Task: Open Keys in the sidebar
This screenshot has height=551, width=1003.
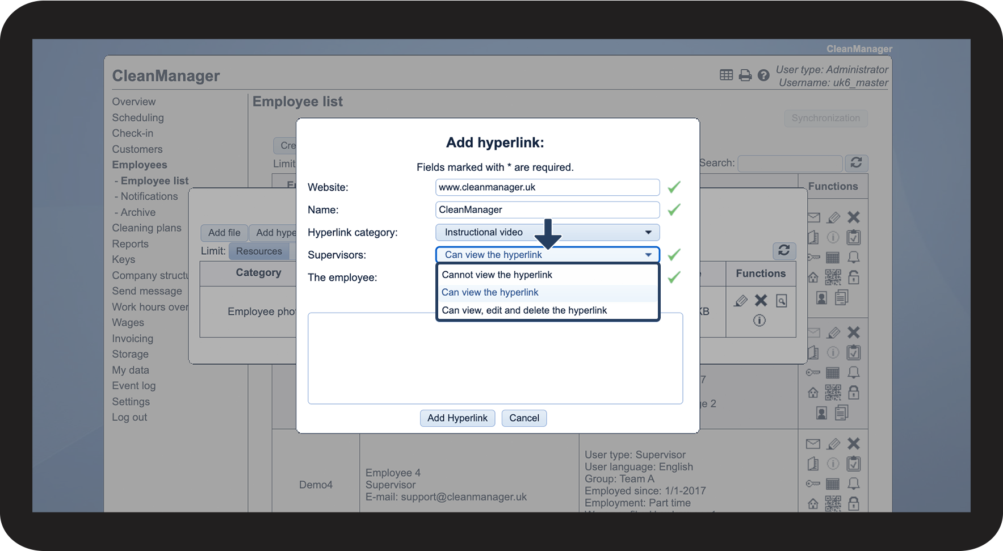Action: tap(123, 259)
